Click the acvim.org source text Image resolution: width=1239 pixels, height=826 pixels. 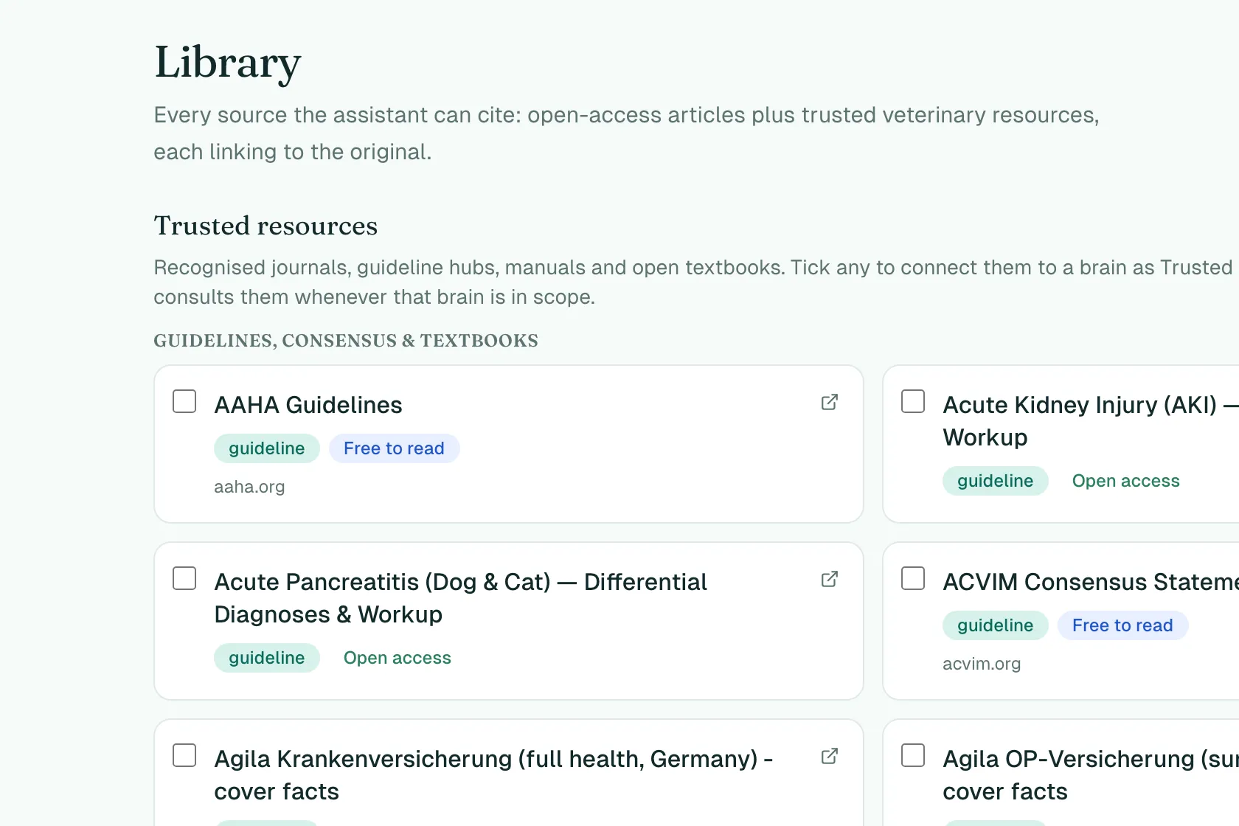tap(982, 664)
